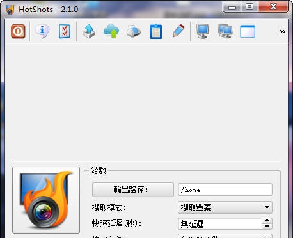Click the 輸出路徑 button
Viewport: 293px width, 238px height.
point(133,190)
